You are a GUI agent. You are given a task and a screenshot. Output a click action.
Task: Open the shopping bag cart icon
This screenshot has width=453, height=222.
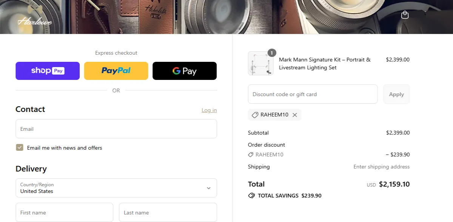(x=405, y=15)
